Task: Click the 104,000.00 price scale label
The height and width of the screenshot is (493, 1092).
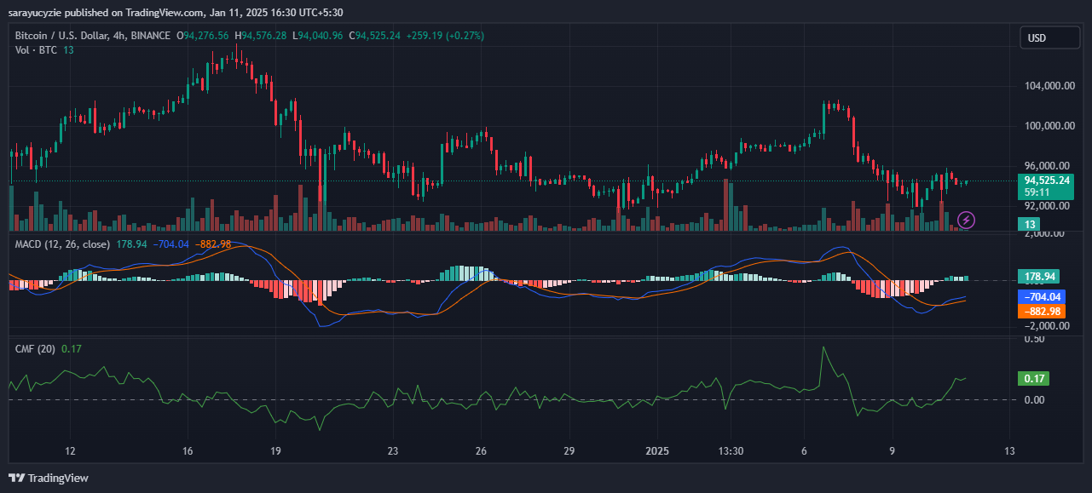Action: (1048, 86)
